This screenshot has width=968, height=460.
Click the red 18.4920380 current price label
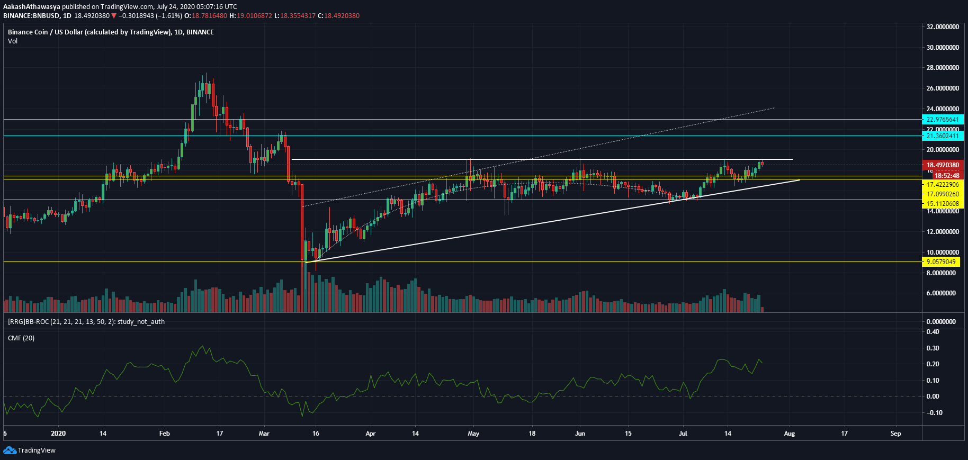click(943, 165)
